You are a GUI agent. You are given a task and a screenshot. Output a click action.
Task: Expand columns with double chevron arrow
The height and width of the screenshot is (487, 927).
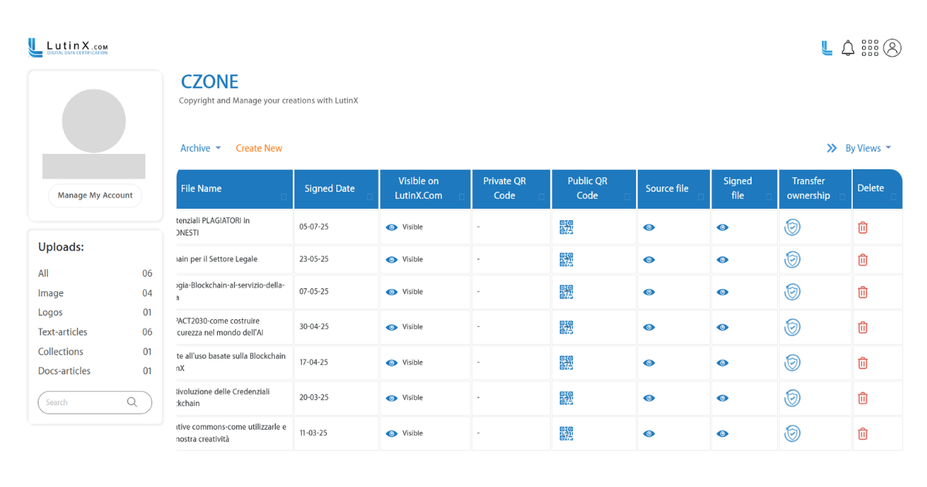point(832,148)
